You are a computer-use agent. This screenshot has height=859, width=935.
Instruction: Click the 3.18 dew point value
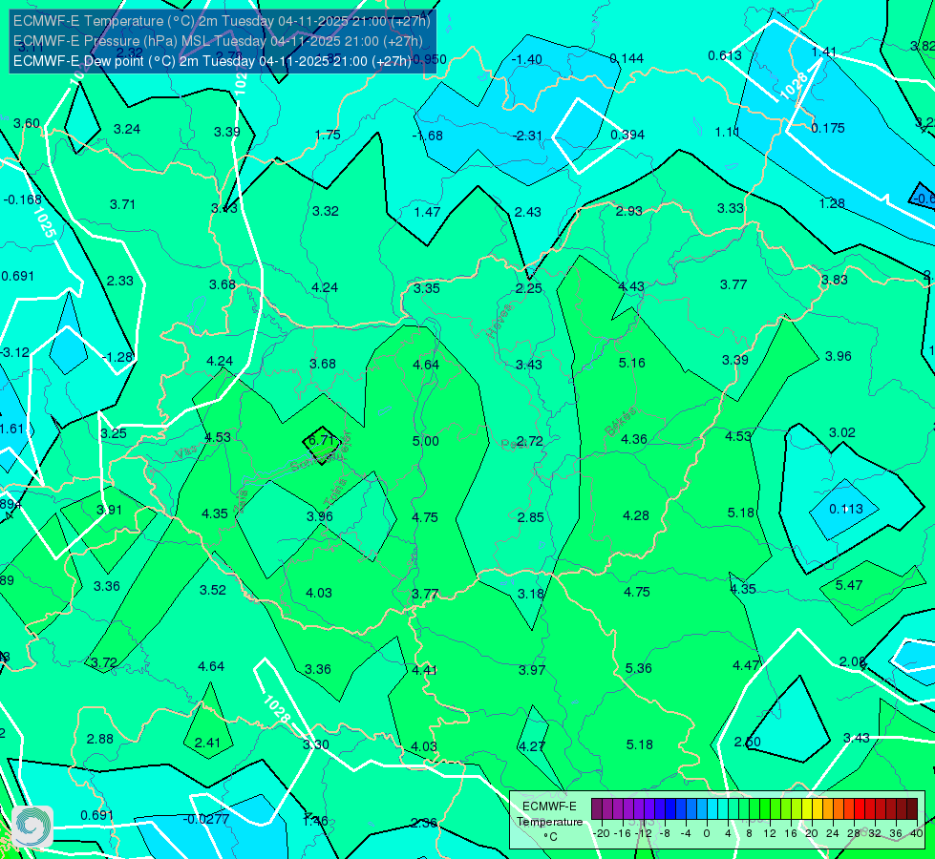(x=531, y=594)
